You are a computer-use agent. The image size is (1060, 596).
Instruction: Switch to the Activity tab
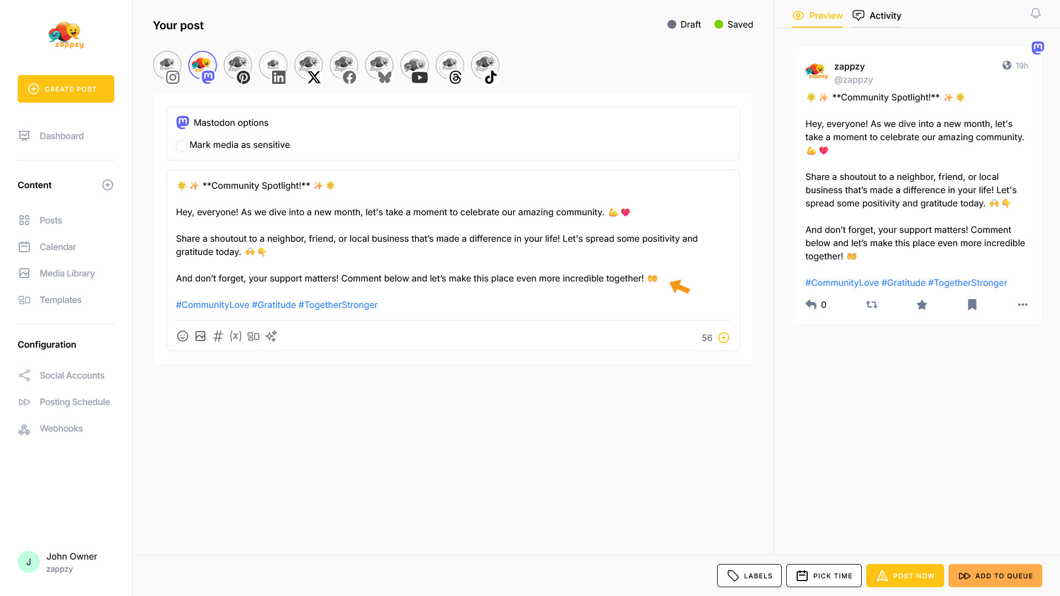click(877, 15)
